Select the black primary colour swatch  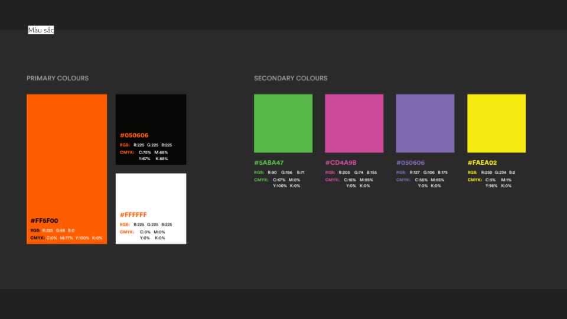coord(151,112)
